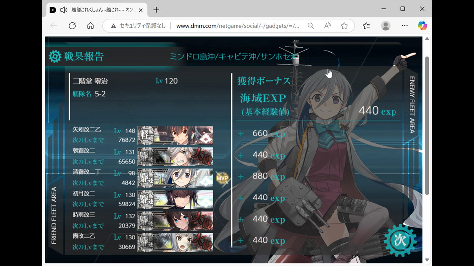Minimize the browser window
The image size is (474, 266).
(384, 9)
